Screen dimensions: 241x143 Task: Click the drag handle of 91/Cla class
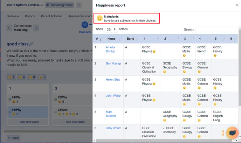(x=10, y=99)
